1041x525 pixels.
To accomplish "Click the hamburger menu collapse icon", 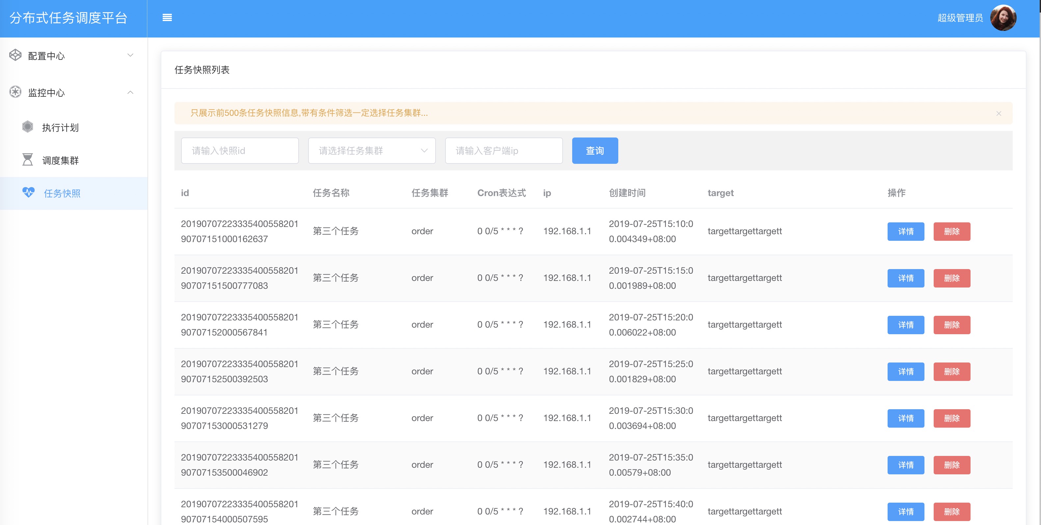I will tap(167, 18).
